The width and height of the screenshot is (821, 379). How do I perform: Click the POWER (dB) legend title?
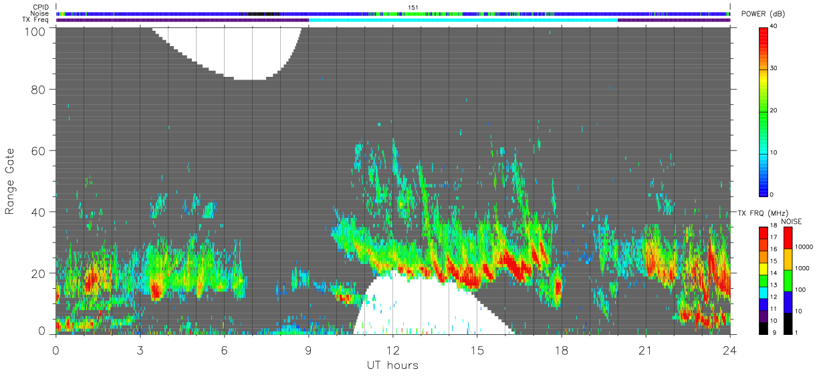coord(764,15)
